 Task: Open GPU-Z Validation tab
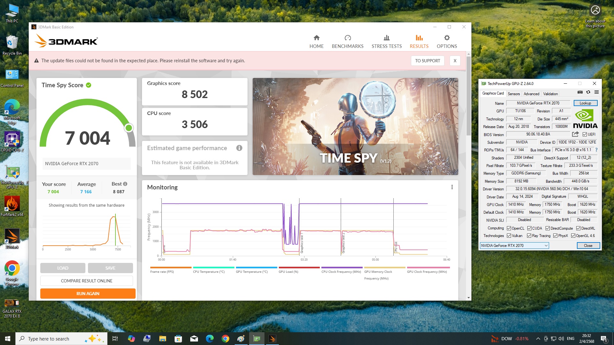point(550,94)
